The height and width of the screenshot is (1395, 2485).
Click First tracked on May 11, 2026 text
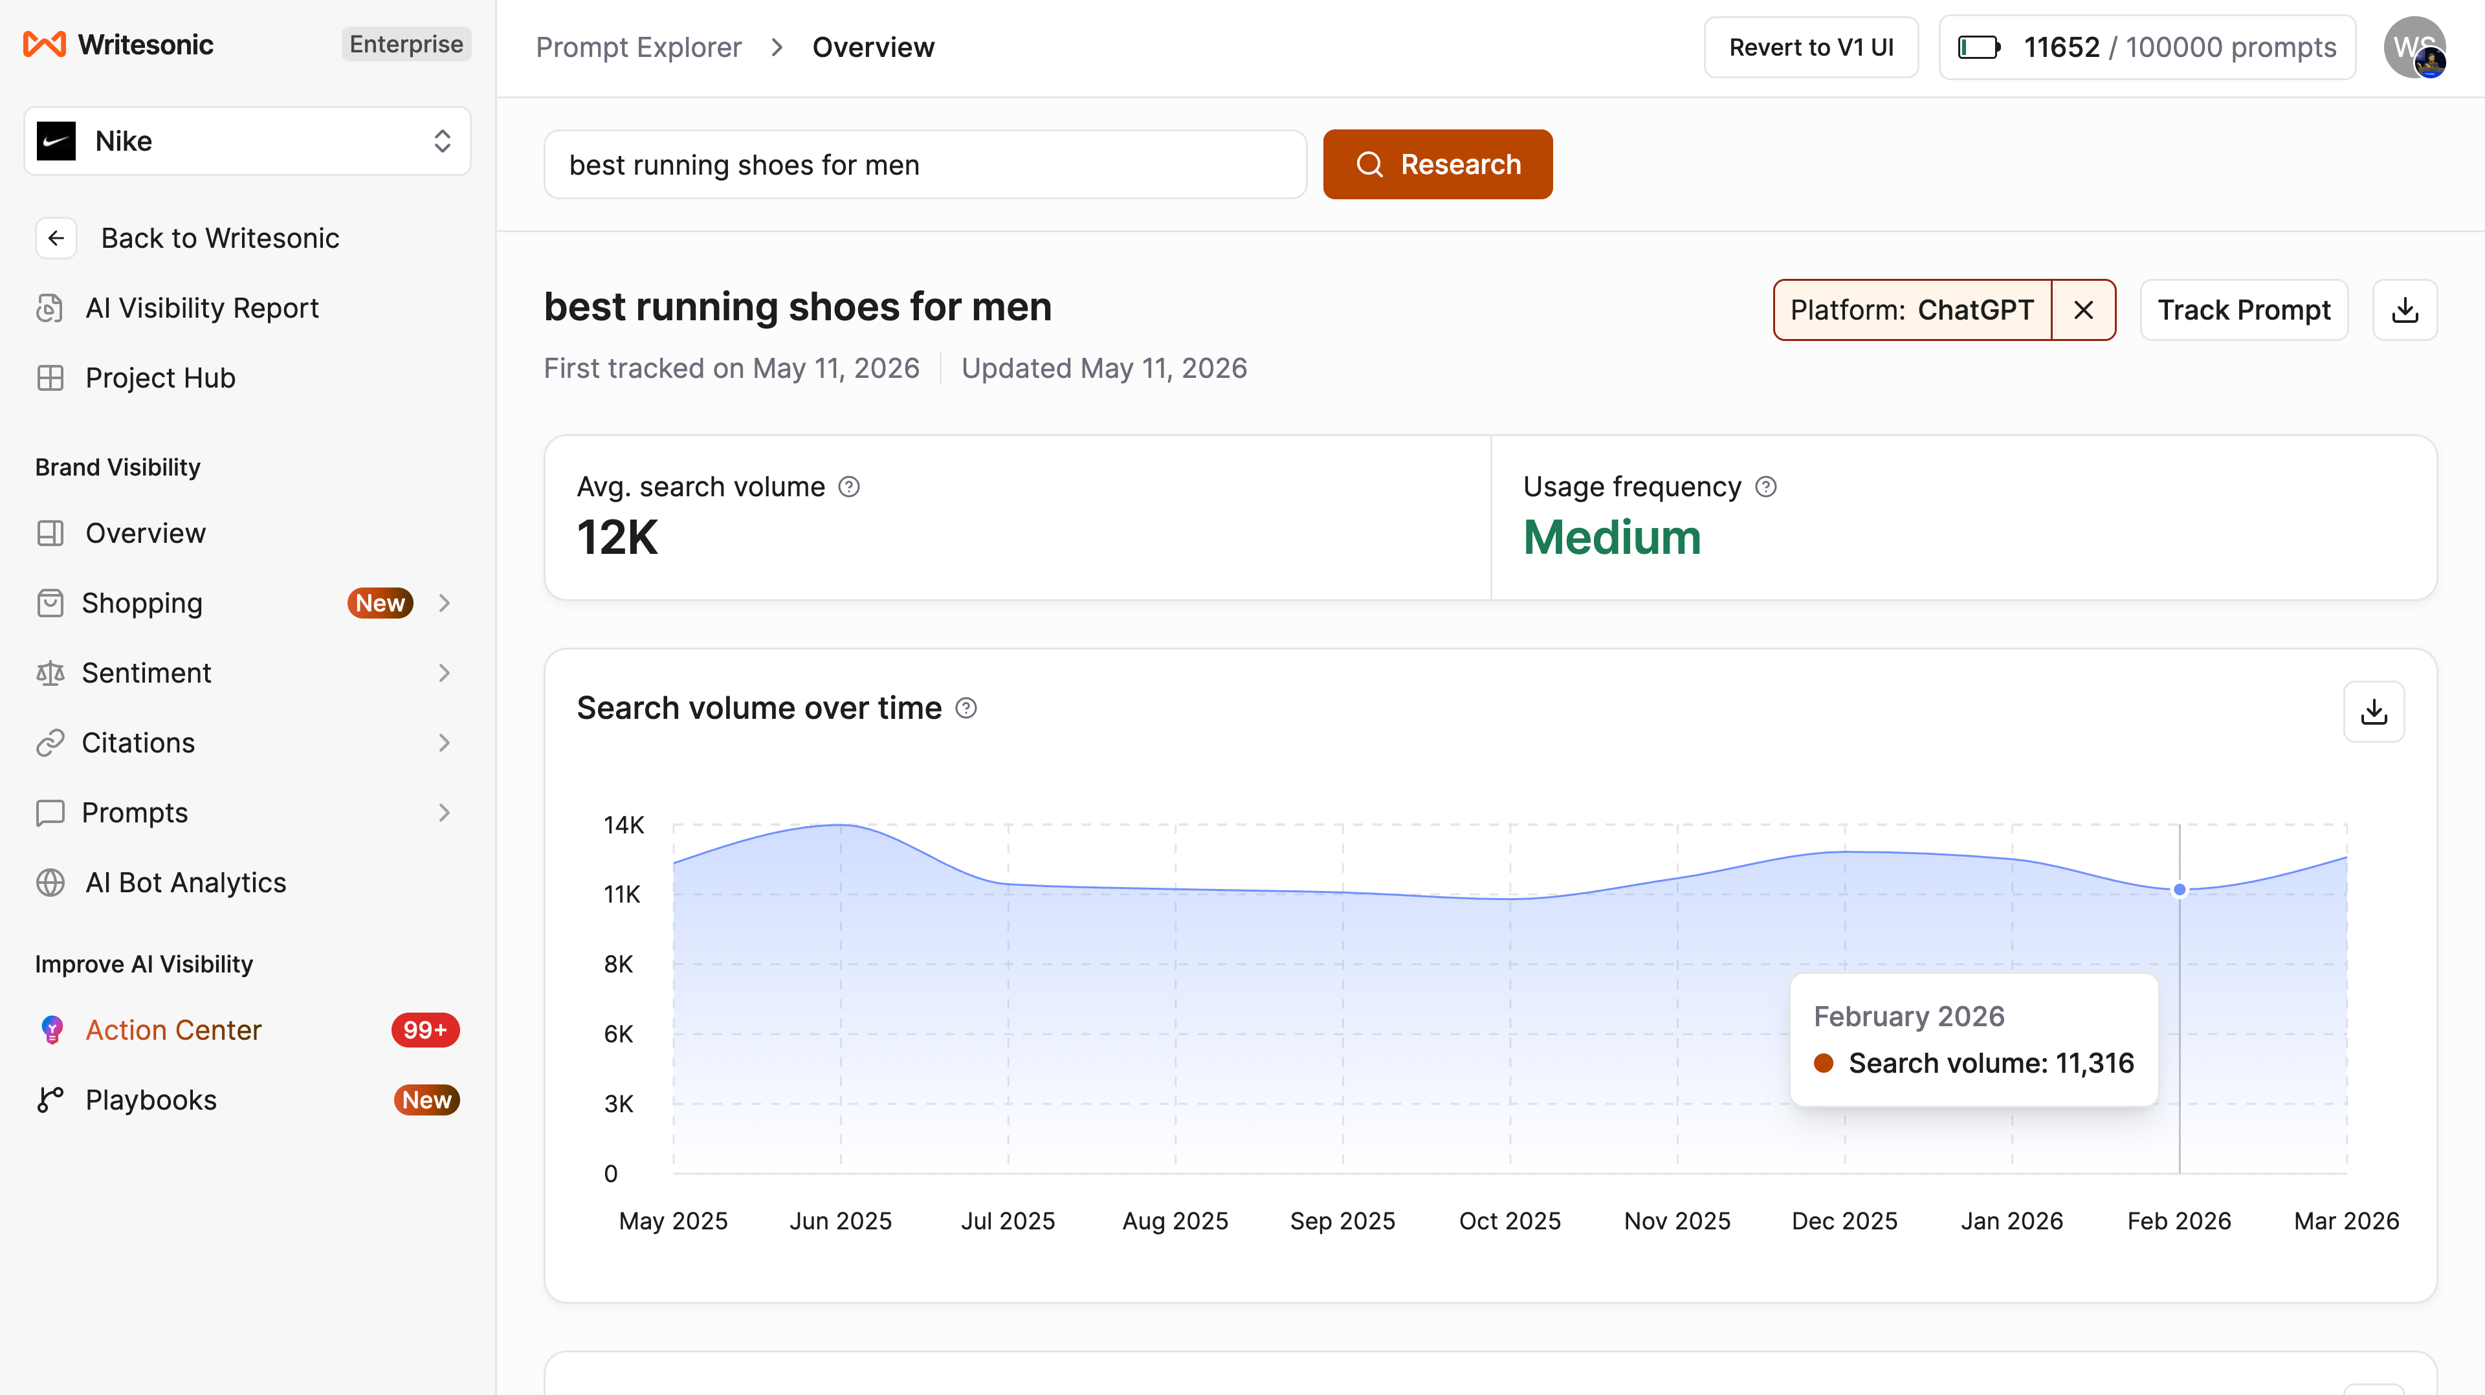(731, 369)
